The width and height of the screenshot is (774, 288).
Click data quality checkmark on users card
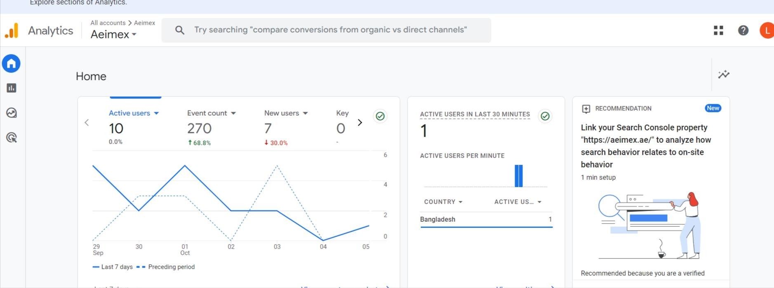(380, 116)
